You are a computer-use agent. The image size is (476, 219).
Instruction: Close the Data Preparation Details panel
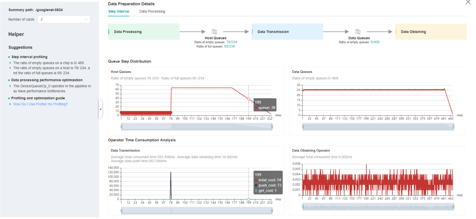468,2
